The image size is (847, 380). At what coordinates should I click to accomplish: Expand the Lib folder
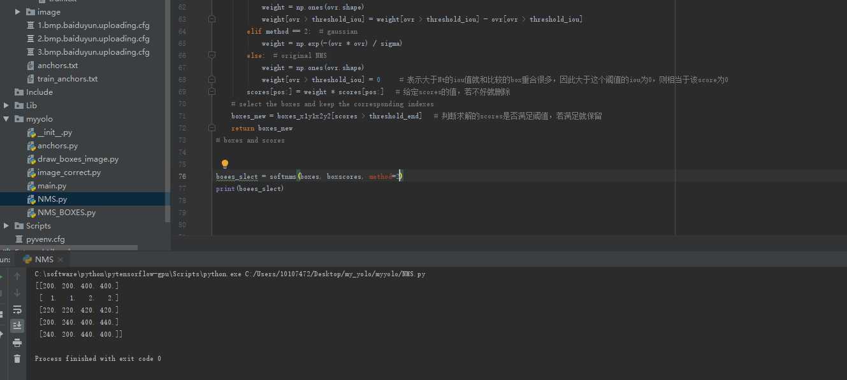6,106
